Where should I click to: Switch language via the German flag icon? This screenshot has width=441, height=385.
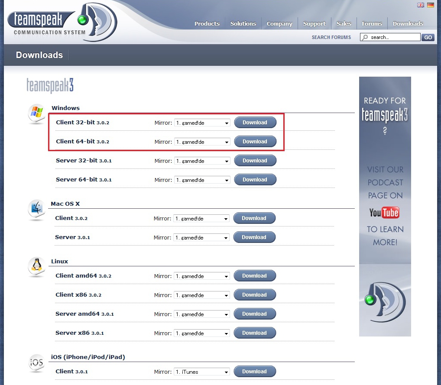pos(431,5)
